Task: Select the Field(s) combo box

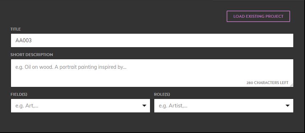Action: [x=81, y=106]
